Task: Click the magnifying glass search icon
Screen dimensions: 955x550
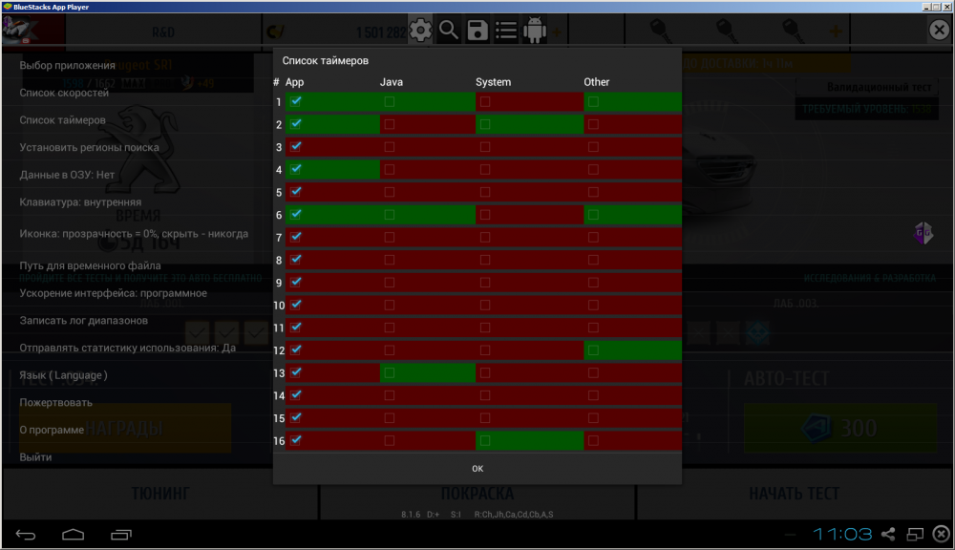Action: coord(449,31)
